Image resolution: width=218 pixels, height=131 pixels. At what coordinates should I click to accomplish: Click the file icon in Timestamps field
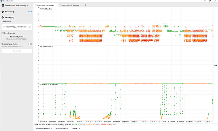coord(4,27)
